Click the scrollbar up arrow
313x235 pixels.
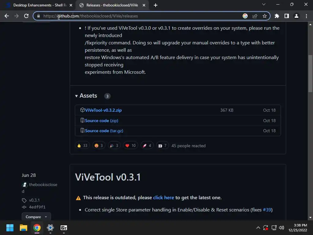click(310, 24)
